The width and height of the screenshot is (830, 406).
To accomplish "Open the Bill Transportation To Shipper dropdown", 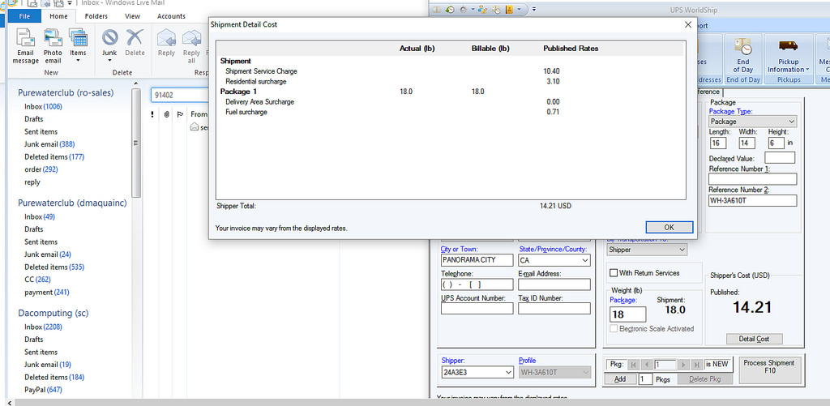I will [682, 250].
